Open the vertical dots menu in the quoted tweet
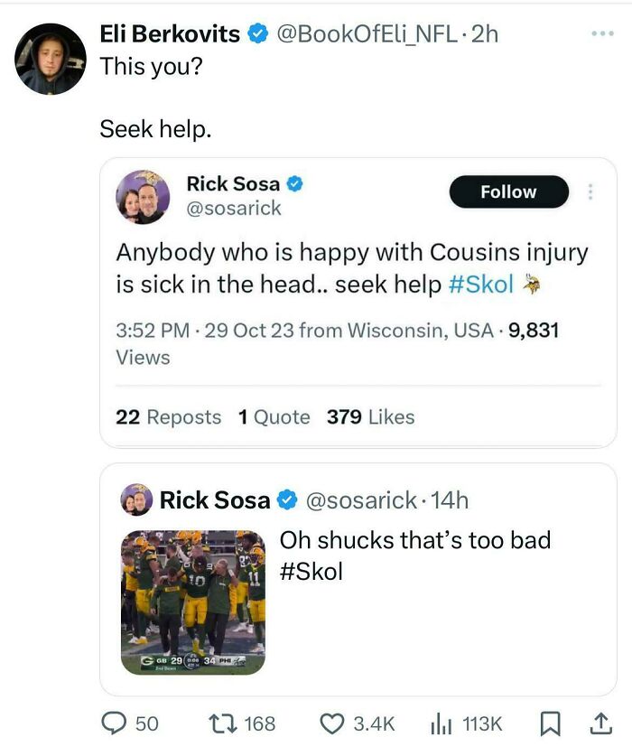Viewport: 632px width, 756px height. click(x=591, y=191)
